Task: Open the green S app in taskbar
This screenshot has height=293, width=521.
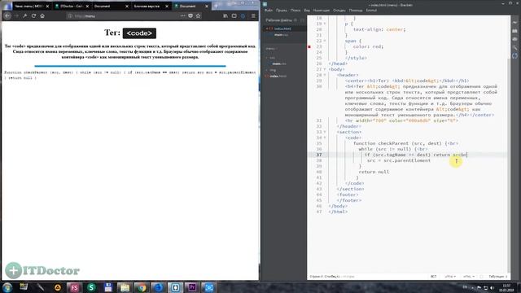Action: point(91,287)
